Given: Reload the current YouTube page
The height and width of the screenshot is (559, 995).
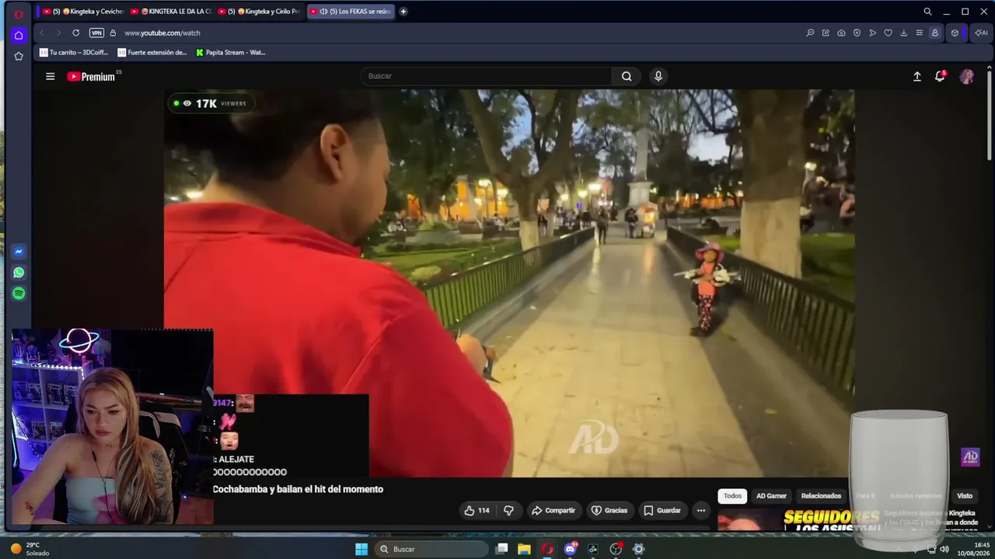Looking at the screenshot, I should (x=75, y=33).
